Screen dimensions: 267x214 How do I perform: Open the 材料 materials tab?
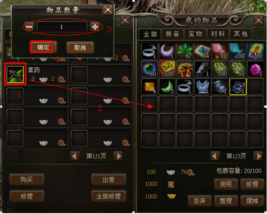[218, 34]
